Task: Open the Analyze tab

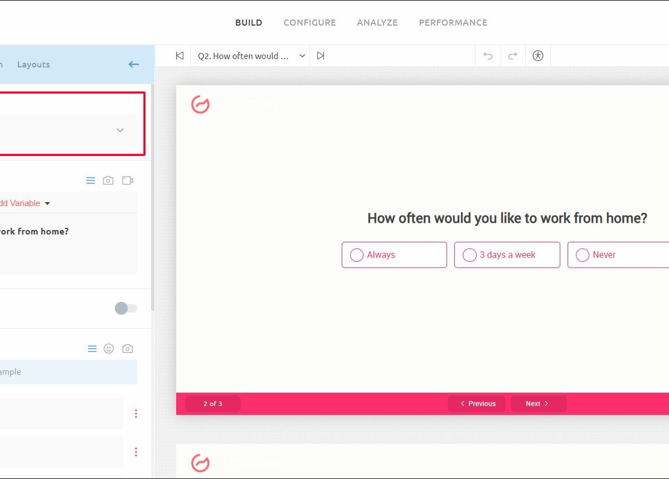Action: 377,23
